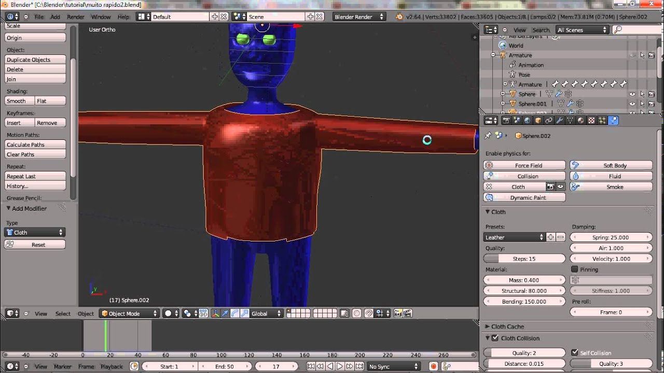This screenshot has height=373, width=664.
Task: Click the Smooth shading button
Action: 20,101
